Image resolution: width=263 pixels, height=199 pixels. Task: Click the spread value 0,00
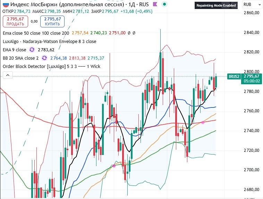(x=34, y=21)
